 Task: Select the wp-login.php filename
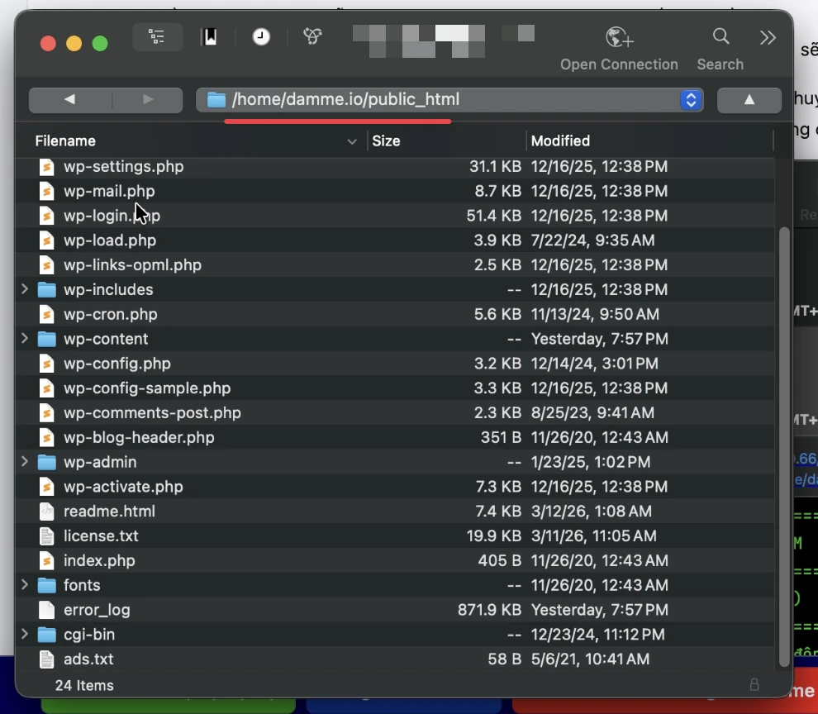112,216
